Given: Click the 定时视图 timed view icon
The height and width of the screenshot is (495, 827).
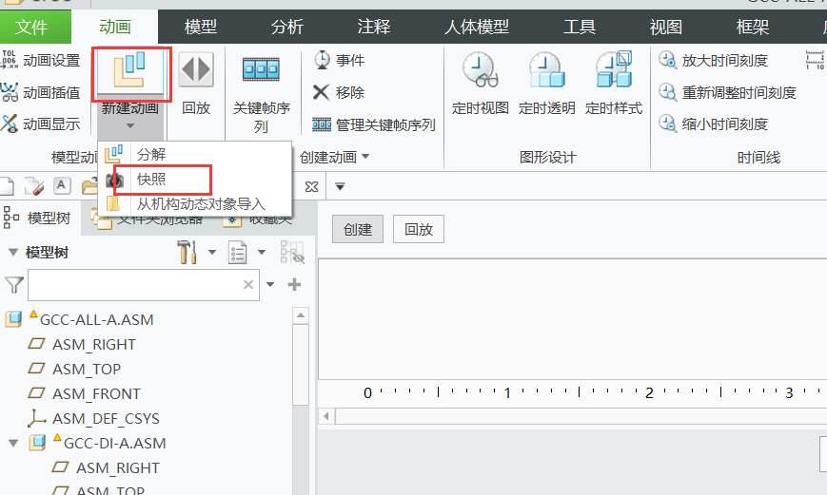Looking at the screenshot, I should (x=480, y=69).
